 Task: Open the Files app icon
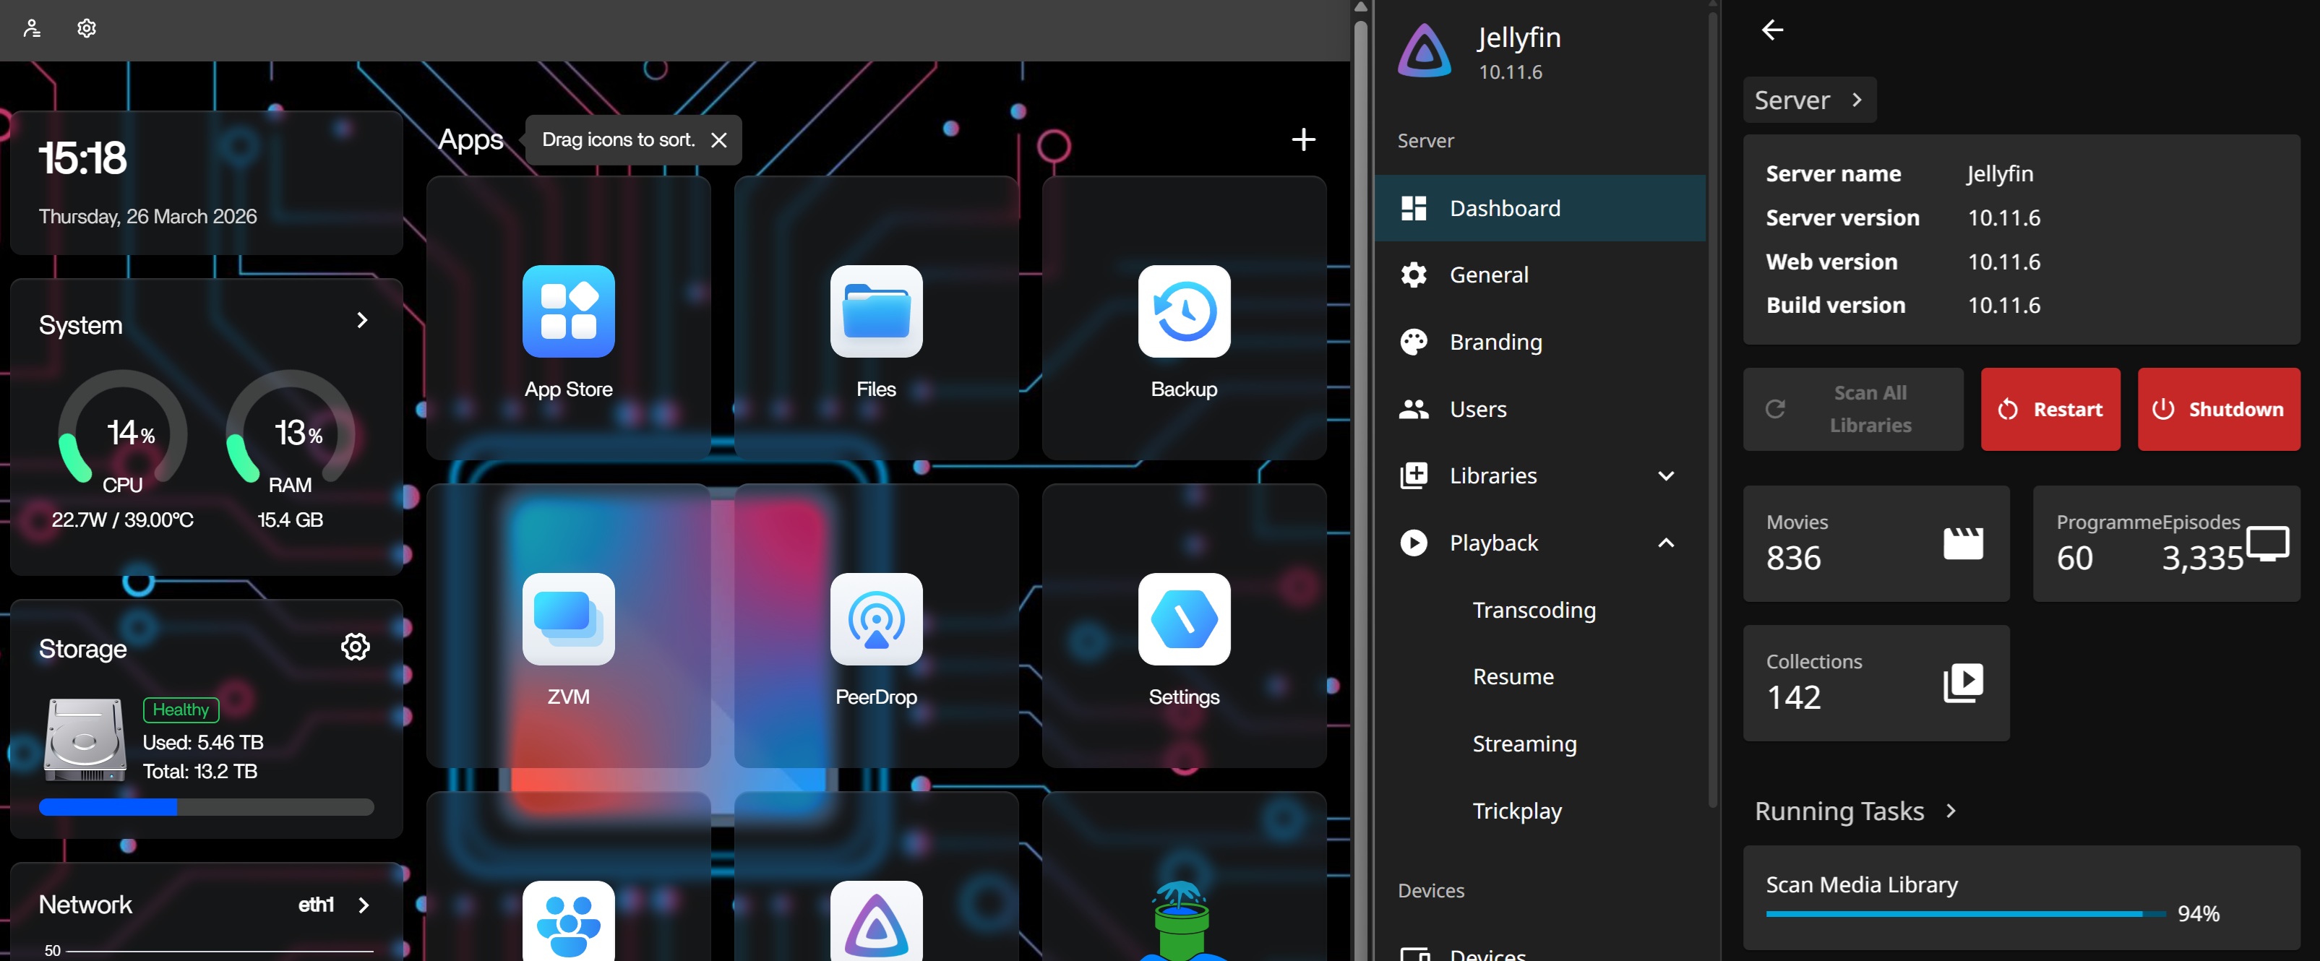coord(875,311)
